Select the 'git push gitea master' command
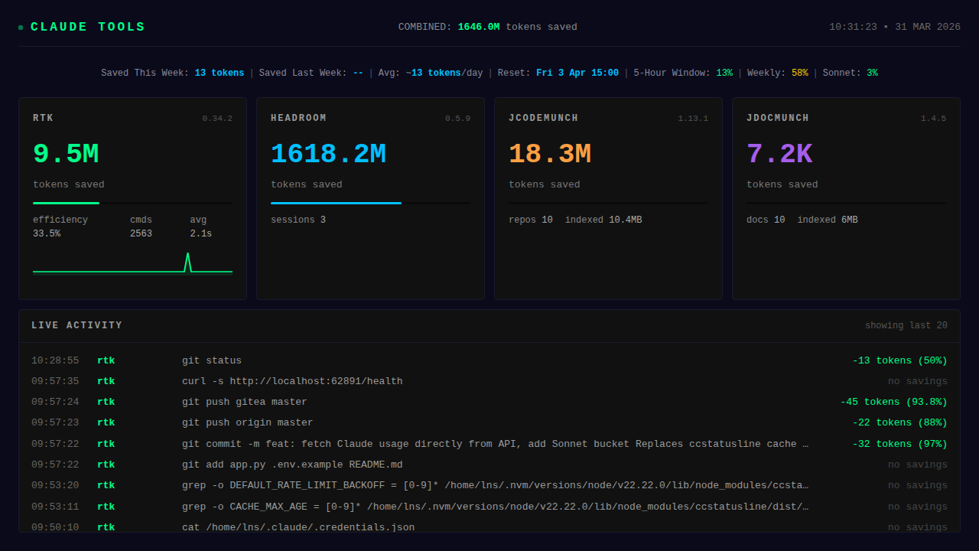 245,403
